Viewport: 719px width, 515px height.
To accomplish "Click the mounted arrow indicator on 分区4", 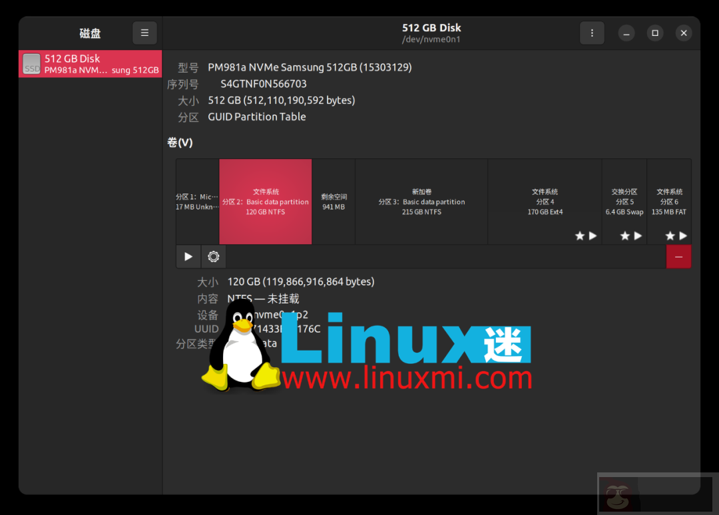I will 593,235.
